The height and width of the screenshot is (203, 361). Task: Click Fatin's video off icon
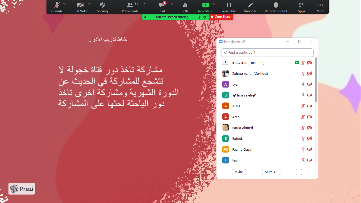pos(309,160)
